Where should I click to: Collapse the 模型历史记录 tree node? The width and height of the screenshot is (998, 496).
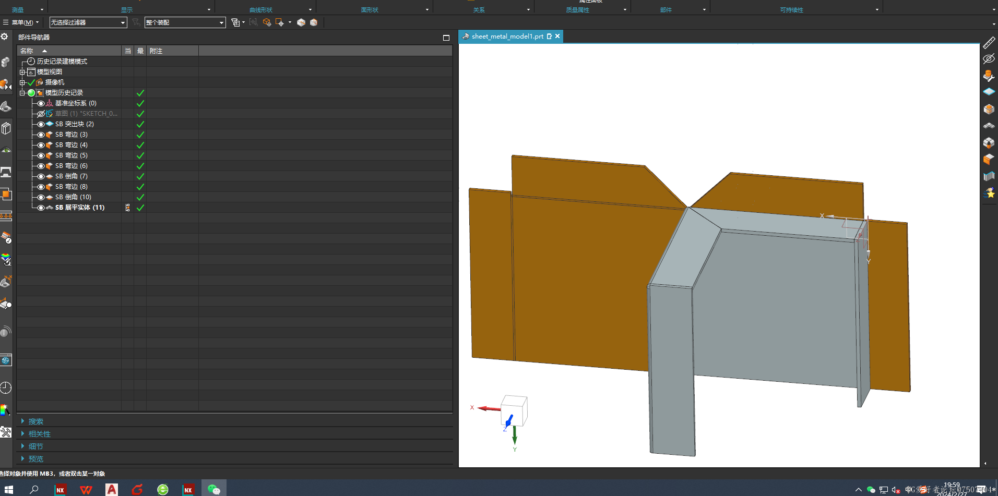[x=22, y=93]
